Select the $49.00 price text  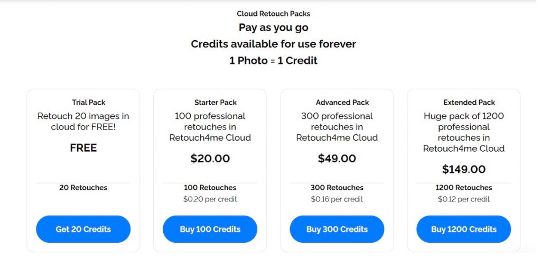pos(337,159)
